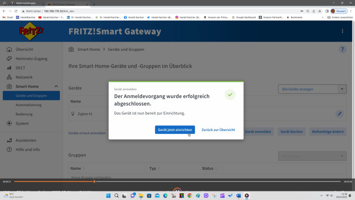Image resolution: width=355 pixels, height=200 pixels.
Task: Open the taskbar weather widget
Action: tap(14, 195)
